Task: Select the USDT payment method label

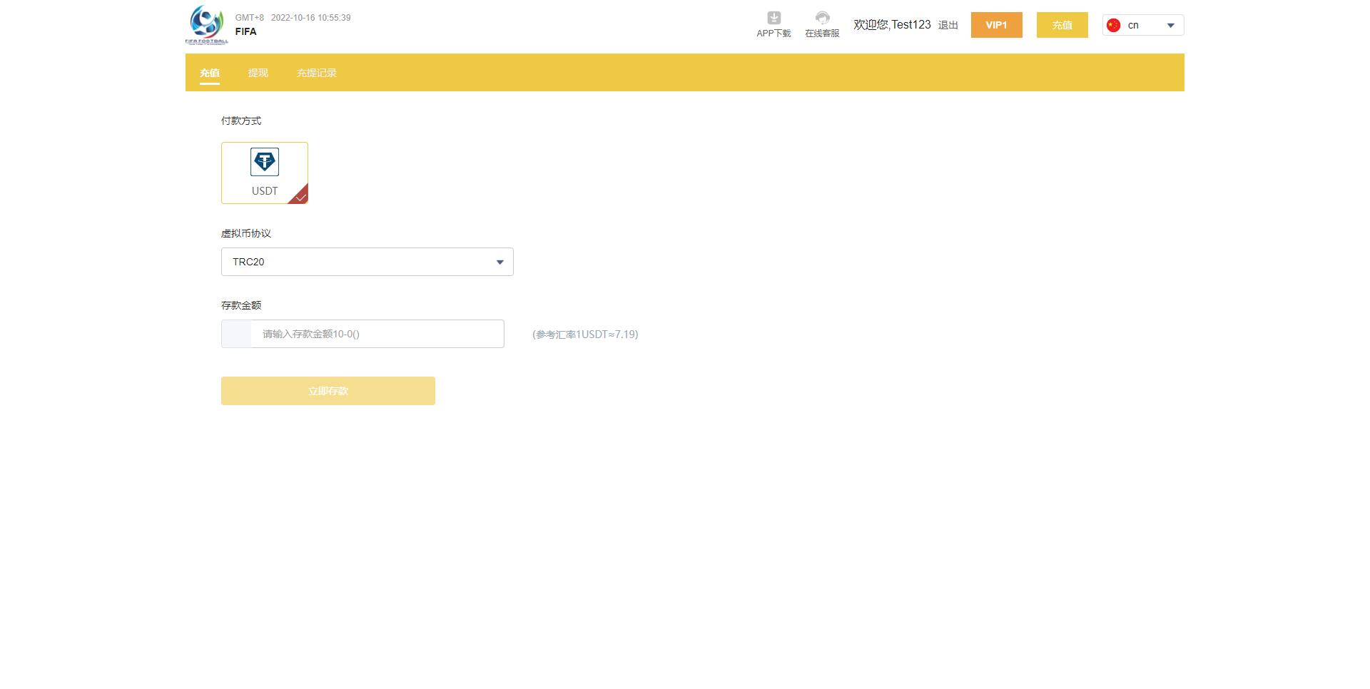Action: click(x=265, y=191)
